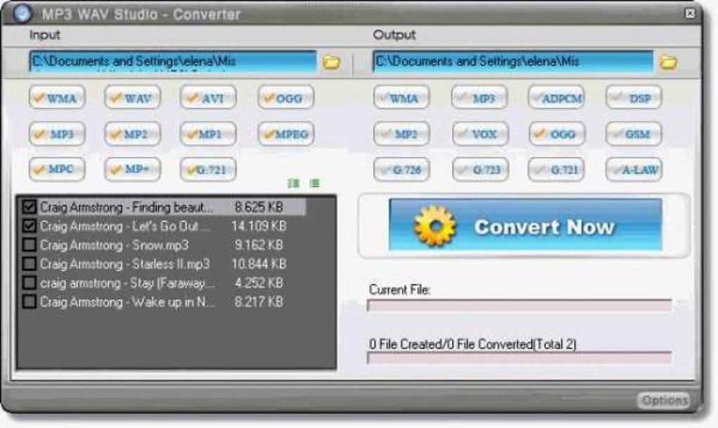Select WMA as output format
718x428 pixels.
pos(401,98)
